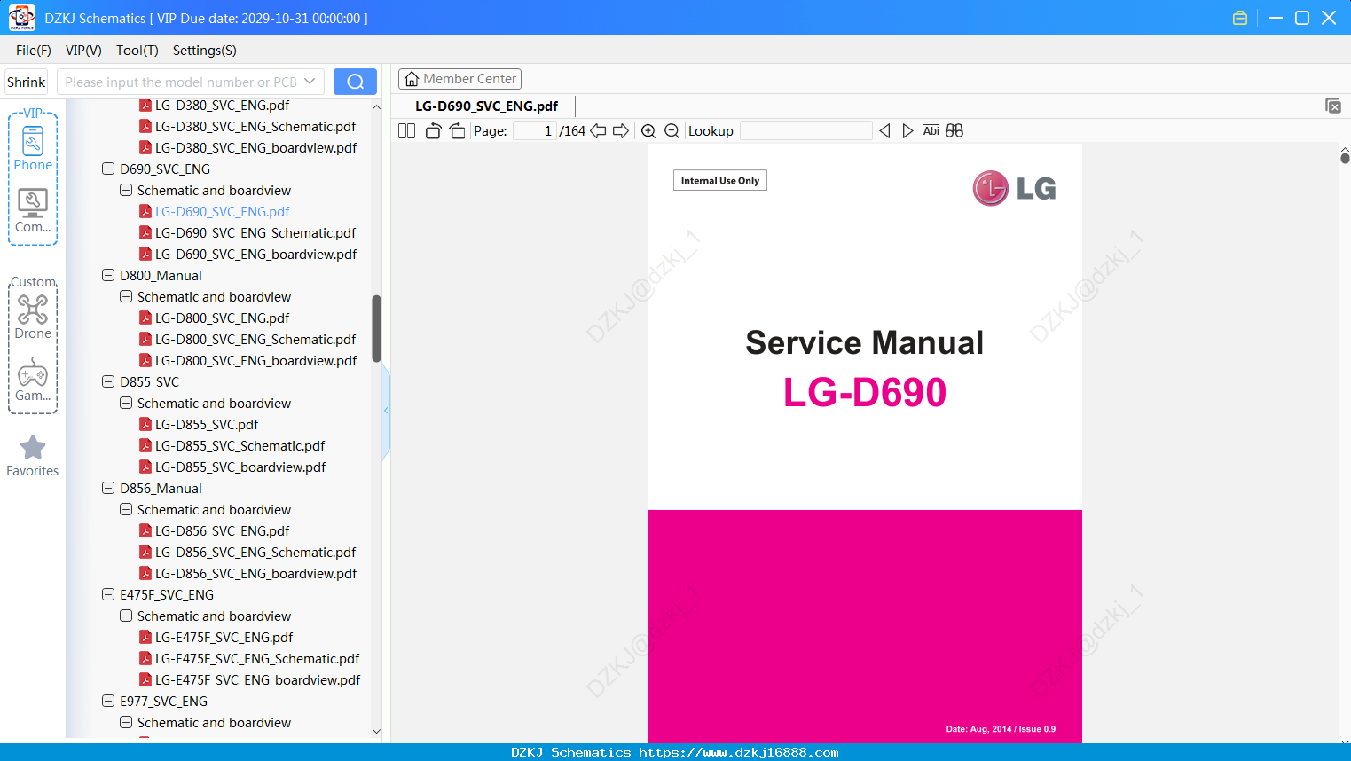Toggle two-page view layout icon
The width and height of the screenshot is (1351, 761).
click(x=406, y=131)
